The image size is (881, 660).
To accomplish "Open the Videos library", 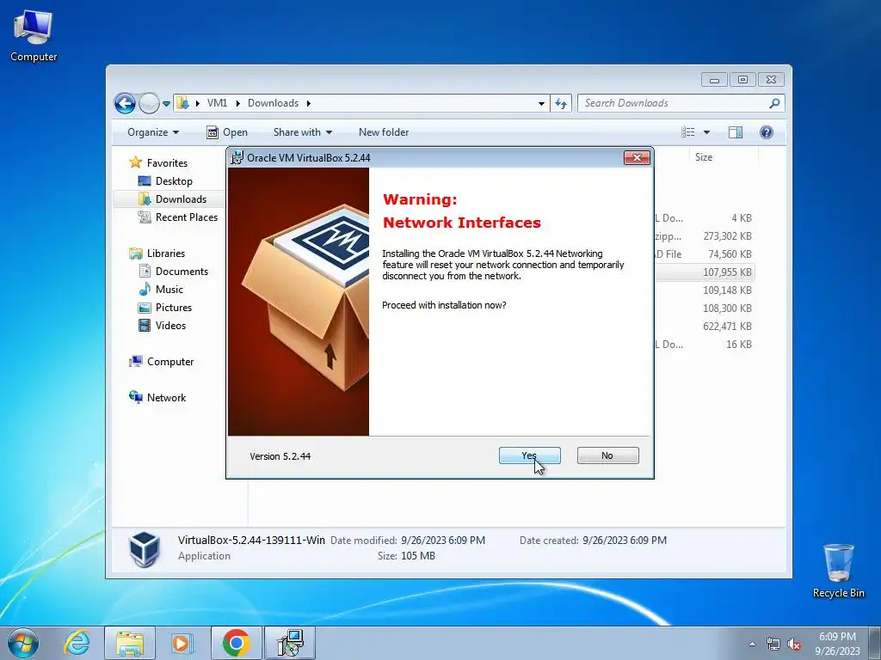I will (x=162, y=326).
